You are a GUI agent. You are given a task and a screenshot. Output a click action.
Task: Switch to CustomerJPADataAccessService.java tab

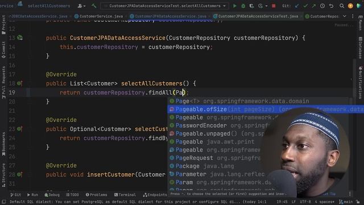(168, 17)
